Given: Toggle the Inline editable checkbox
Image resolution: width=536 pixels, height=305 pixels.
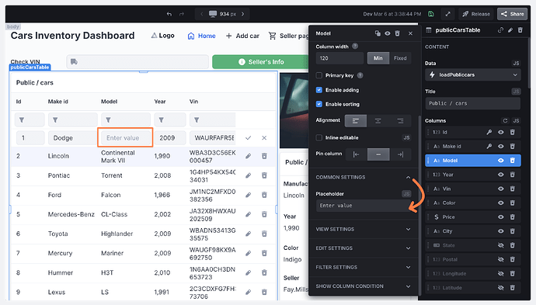Looking at the screenshot, I should click(319, 137).
